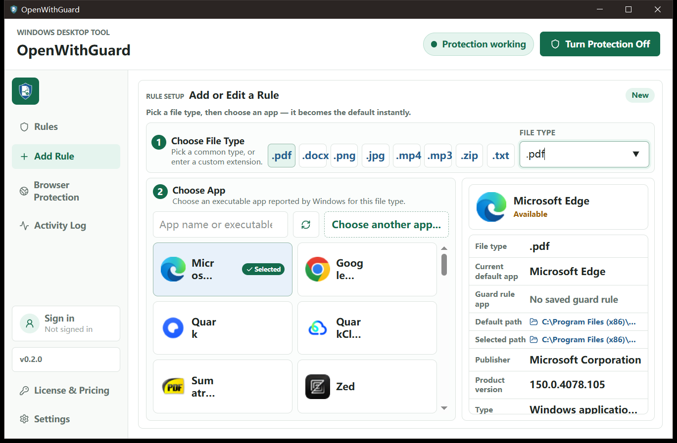
Task: Select the .txt file type chip
Action: click(501, 156)
